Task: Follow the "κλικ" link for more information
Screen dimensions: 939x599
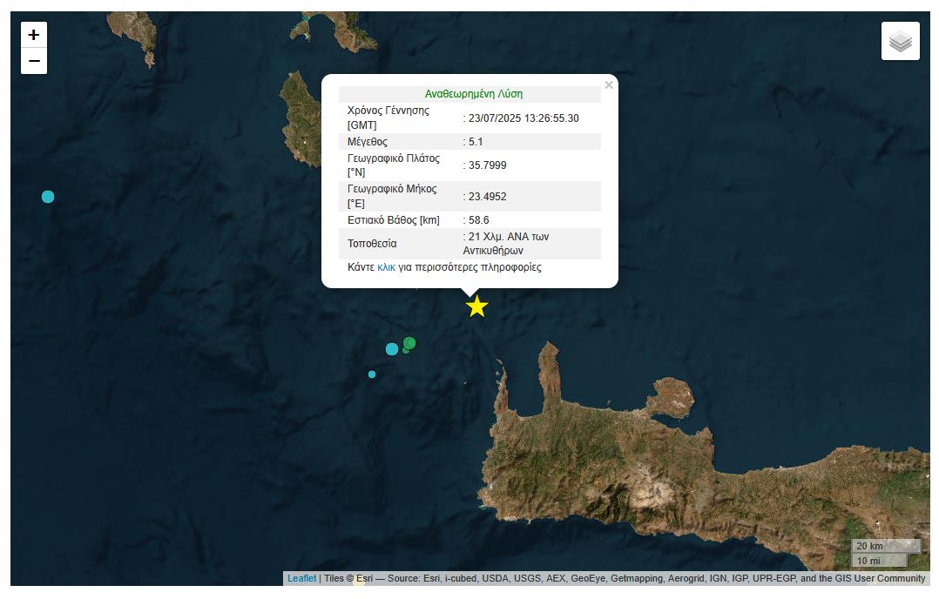Action: [387, 267]
